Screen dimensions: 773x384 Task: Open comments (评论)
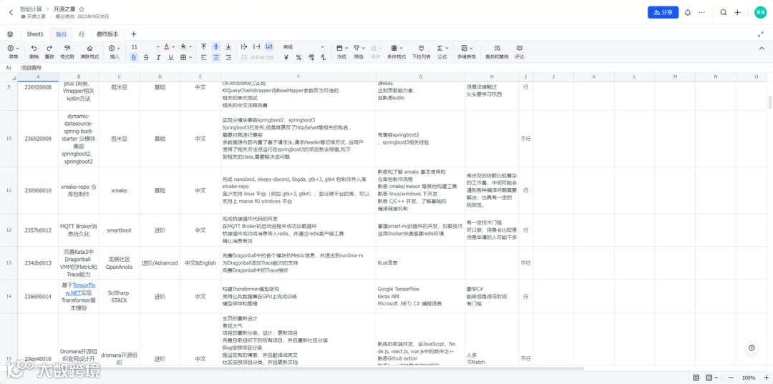click(519, 51)
